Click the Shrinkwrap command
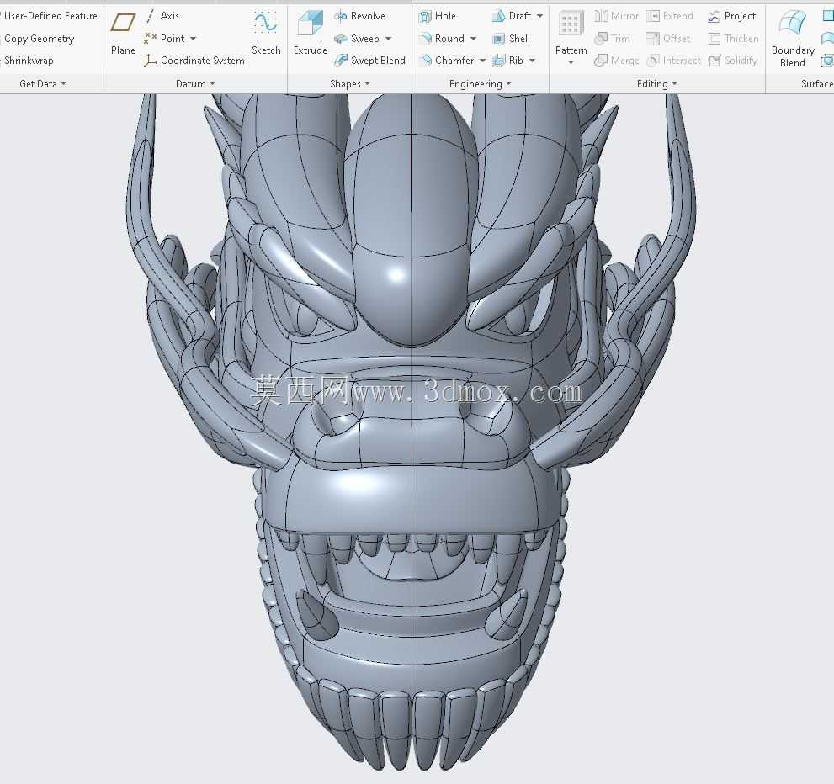The image size is (834, 784). click(x=27, y=61)
